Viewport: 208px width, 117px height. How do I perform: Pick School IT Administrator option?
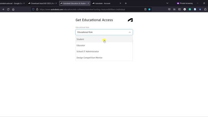pos(104,51)
